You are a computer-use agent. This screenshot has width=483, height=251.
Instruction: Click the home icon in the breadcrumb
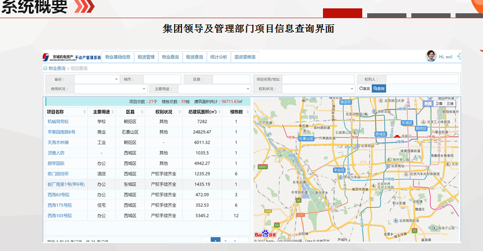coord(46,68)
